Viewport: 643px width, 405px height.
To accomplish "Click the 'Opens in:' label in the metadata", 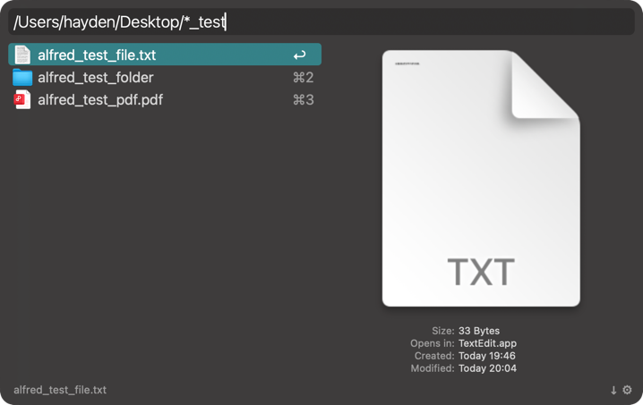I will tap(431, 343).
